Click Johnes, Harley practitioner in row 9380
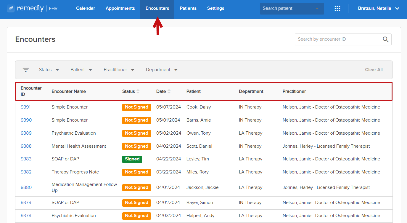This screenshot has width=407, height=223. tap(326, 187)
